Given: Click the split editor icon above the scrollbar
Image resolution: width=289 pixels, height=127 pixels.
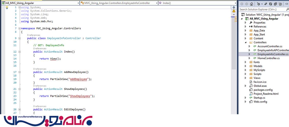Looking at the screenshot, I should 234,7.
